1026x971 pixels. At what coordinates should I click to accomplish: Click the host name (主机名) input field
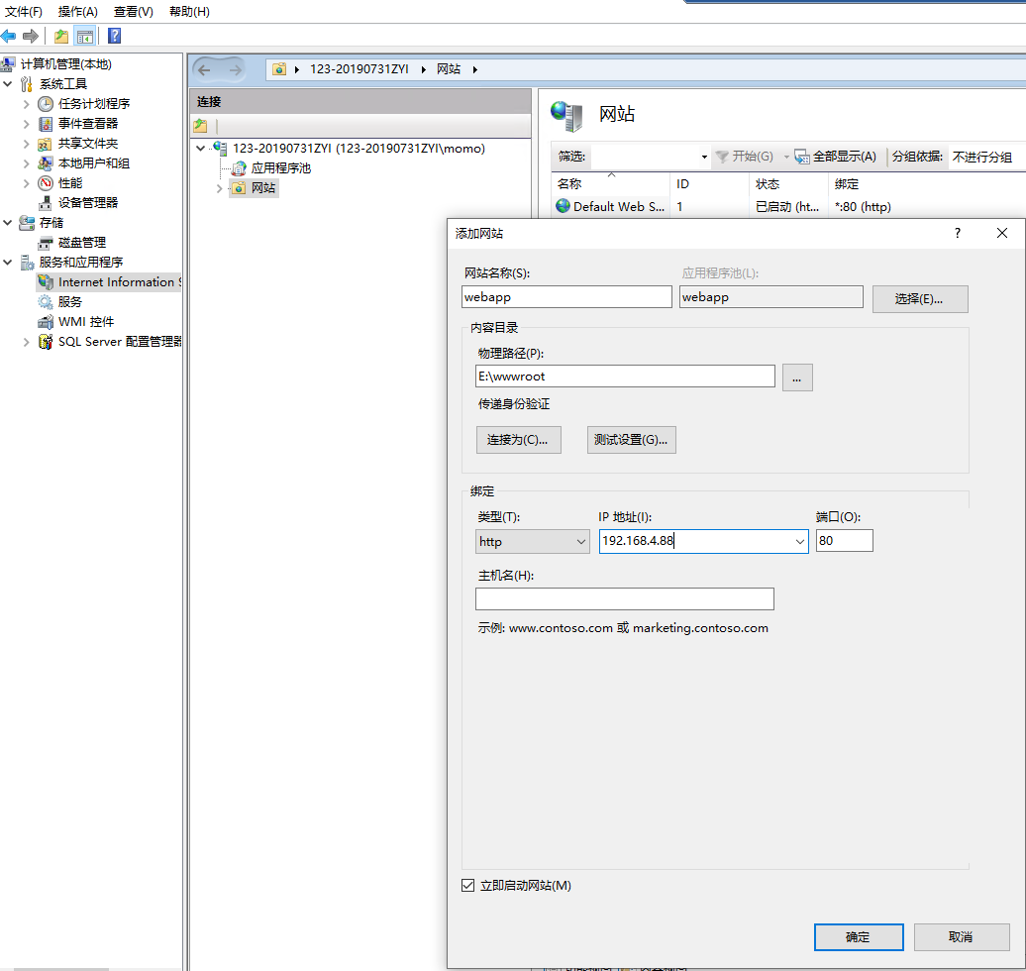(624, 599)
